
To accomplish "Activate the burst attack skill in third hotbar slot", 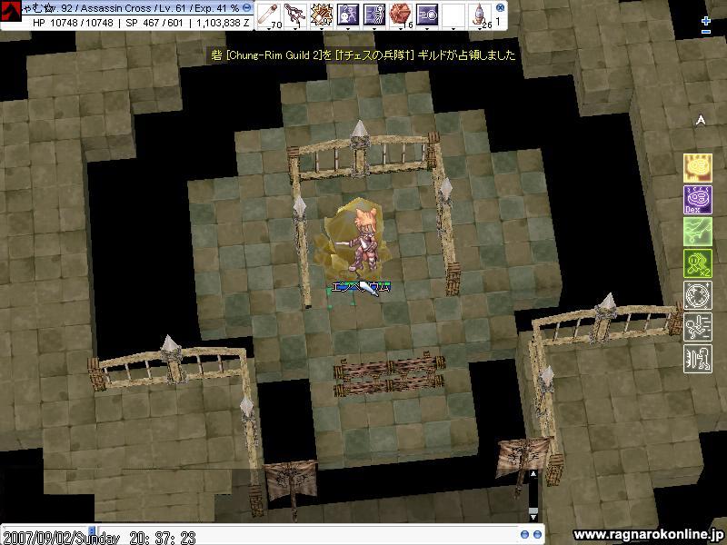I will click(322, 15).
